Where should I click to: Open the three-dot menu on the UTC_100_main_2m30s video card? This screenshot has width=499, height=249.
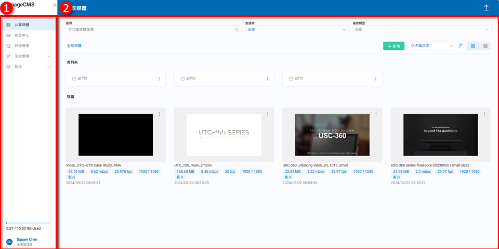268,114
